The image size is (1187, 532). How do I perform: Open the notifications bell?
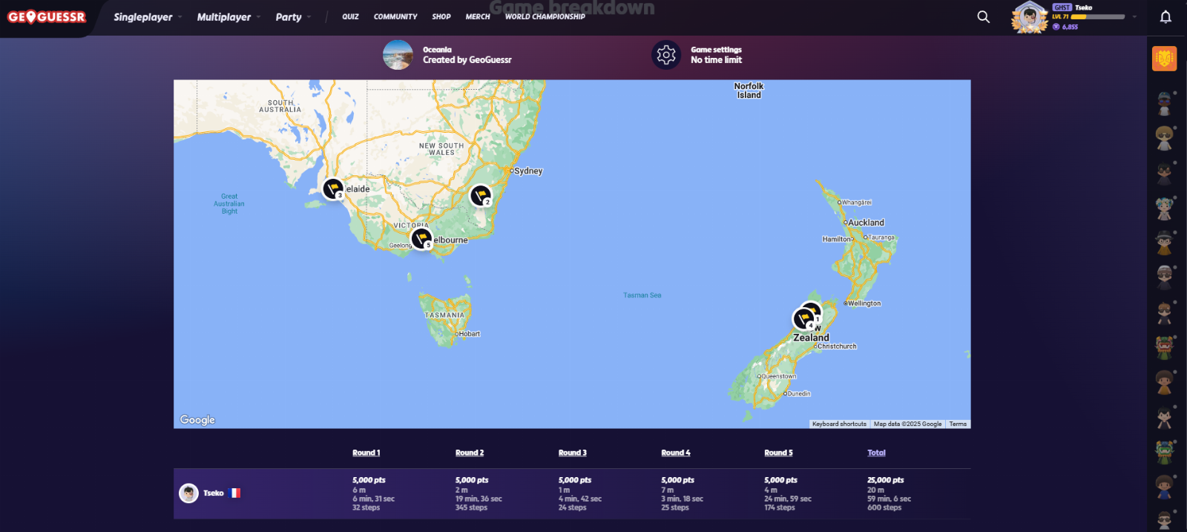point(1165,17)
